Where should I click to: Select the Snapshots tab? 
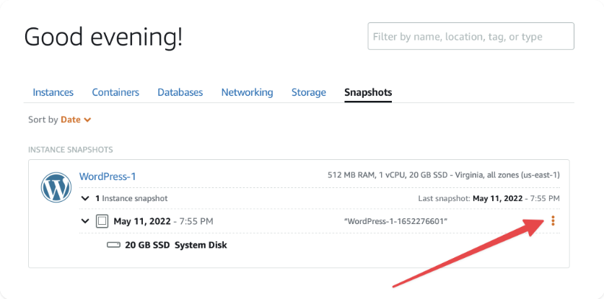tap(368, 92)
